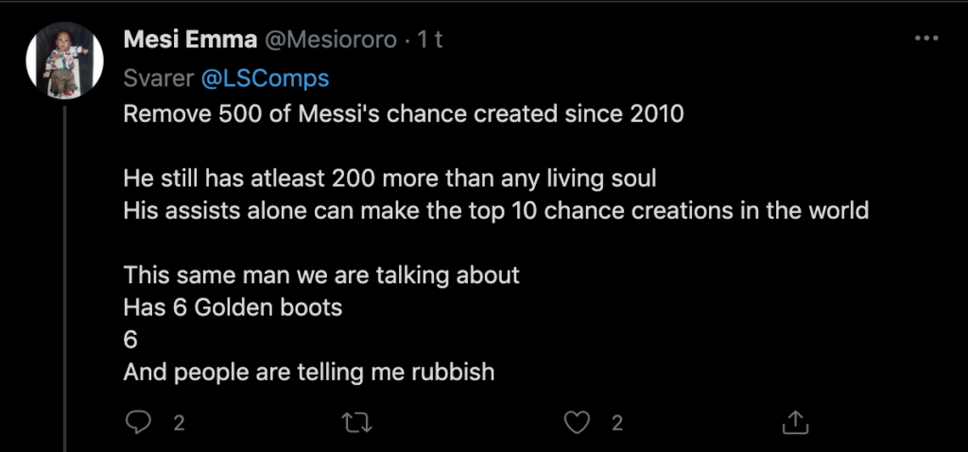Click the 'His assists alone' sentence
This screenshot has width=968, height=452.
[495, 210]
